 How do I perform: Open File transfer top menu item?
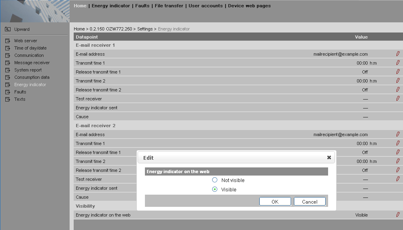click(x=169, y=6)
